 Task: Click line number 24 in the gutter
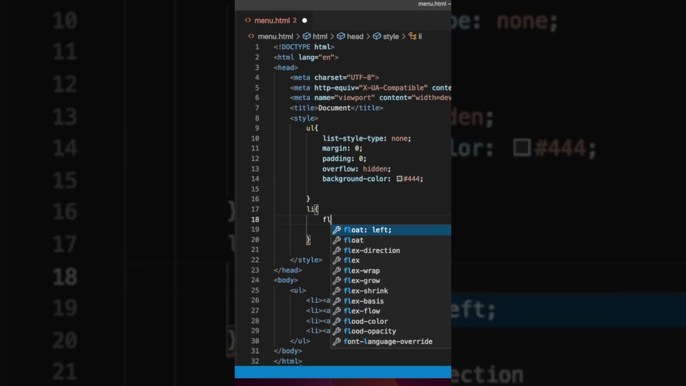point(255,280)
